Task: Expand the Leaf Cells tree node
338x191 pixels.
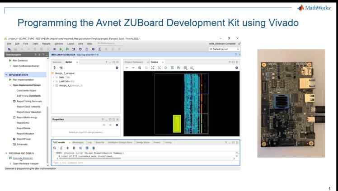Action: [54, 81]
